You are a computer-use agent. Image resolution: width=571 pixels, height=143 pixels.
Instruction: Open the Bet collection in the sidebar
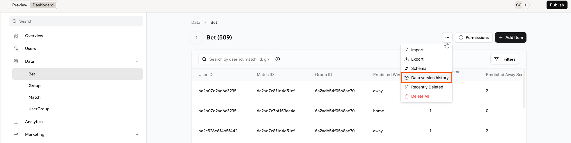(77, 74)
